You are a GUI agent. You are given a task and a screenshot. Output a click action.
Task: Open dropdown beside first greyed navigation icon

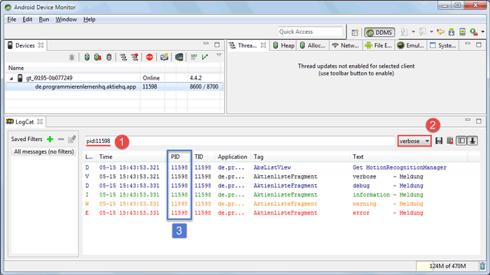[x=413, y=32]
